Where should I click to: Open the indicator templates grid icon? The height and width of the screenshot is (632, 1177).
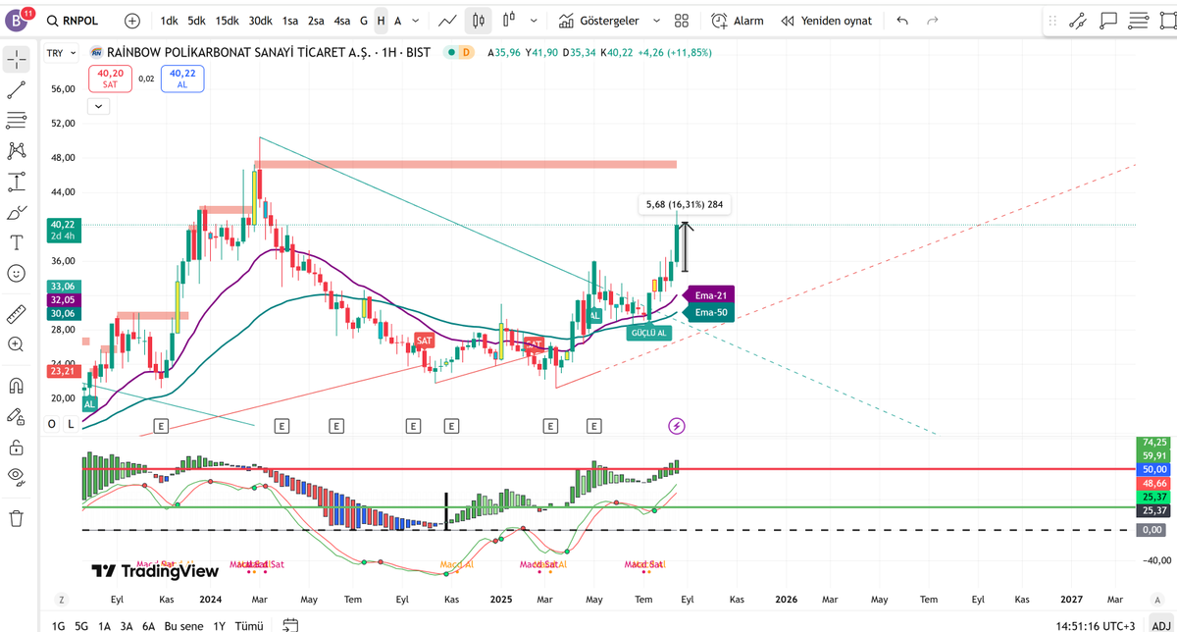pos(682,21)
